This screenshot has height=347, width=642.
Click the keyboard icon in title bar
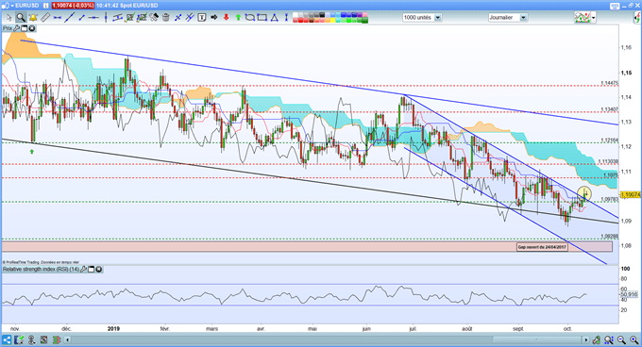[x=615, y=6]
